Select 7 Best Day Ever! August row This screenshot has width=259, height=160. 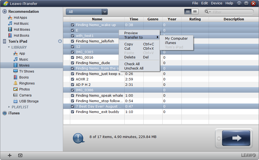click(x=161, y=106)
